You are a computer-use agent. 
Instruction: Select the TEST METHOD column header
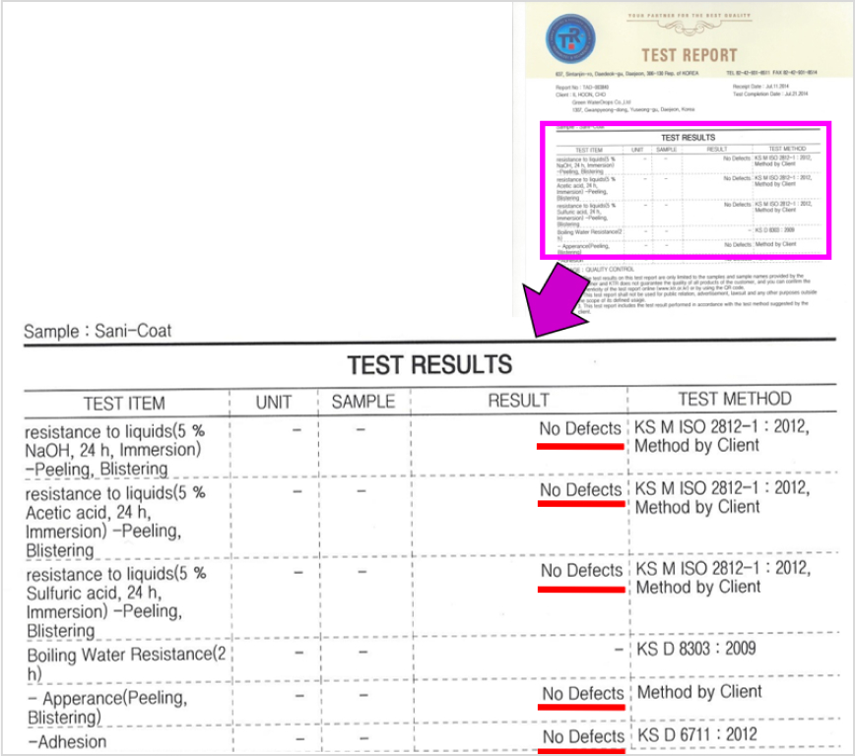735,399
